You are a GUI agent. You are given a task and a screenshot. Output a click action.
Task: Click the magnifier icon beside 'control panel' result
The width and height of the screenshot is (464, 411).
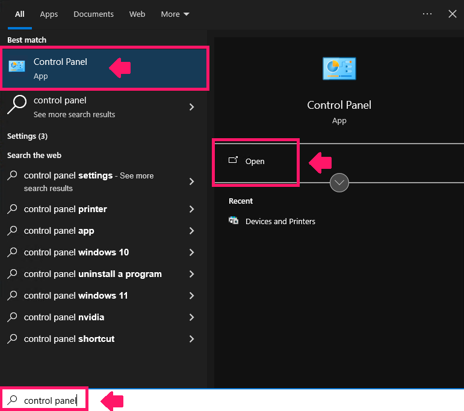[x=17, y=105]
